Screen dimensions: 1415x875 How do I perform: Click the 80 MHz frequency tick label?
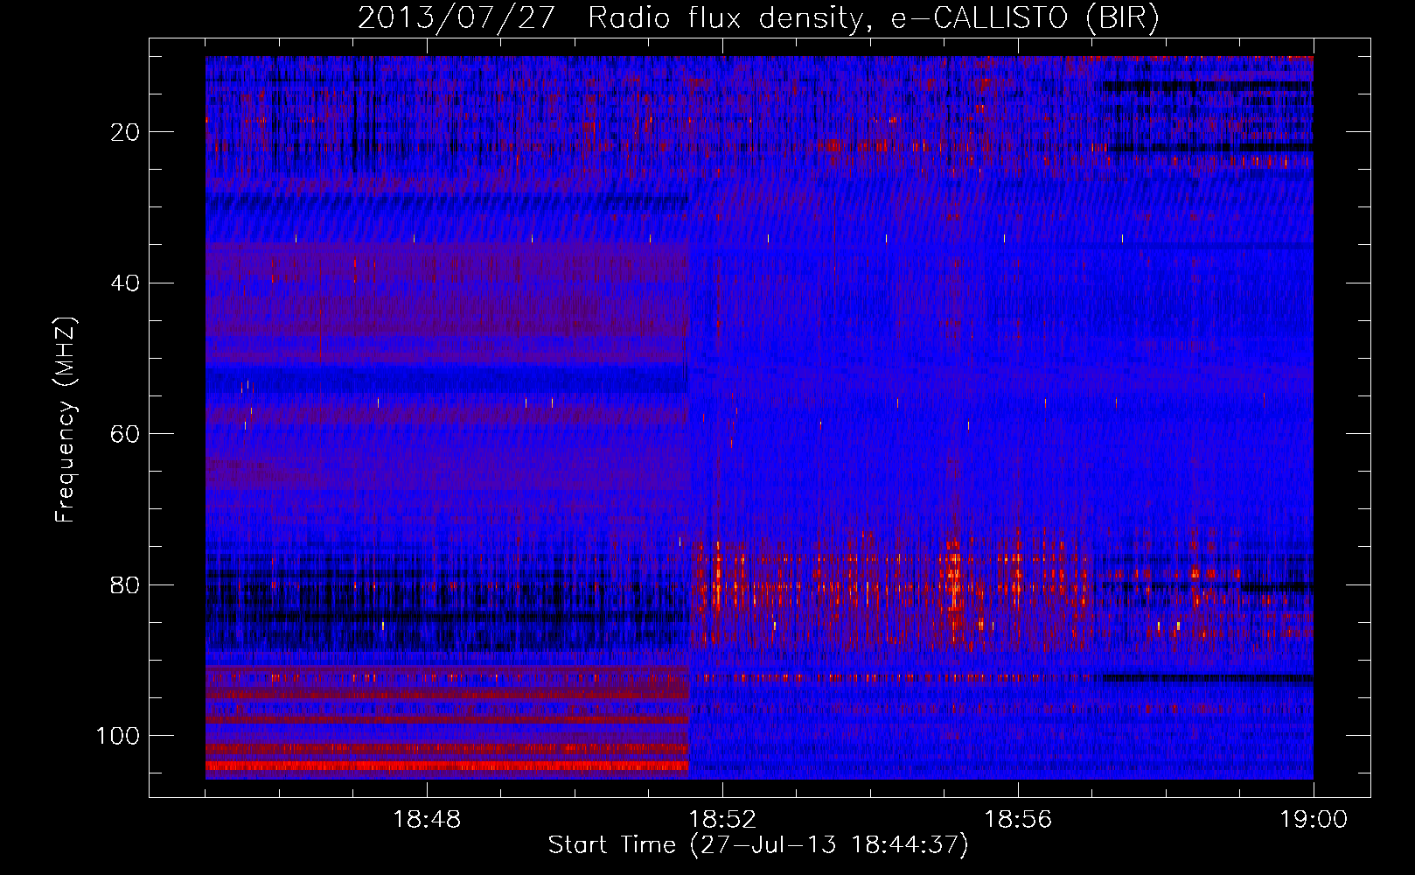(126, 584)
